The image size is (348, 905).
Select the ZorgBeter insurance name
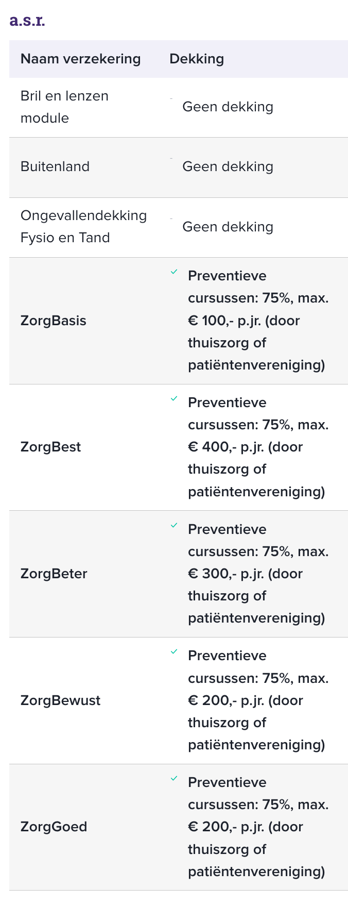coord(54,574)
